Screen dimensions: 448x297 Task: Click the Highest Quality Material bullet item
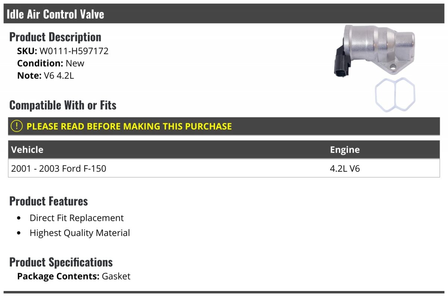80,233
